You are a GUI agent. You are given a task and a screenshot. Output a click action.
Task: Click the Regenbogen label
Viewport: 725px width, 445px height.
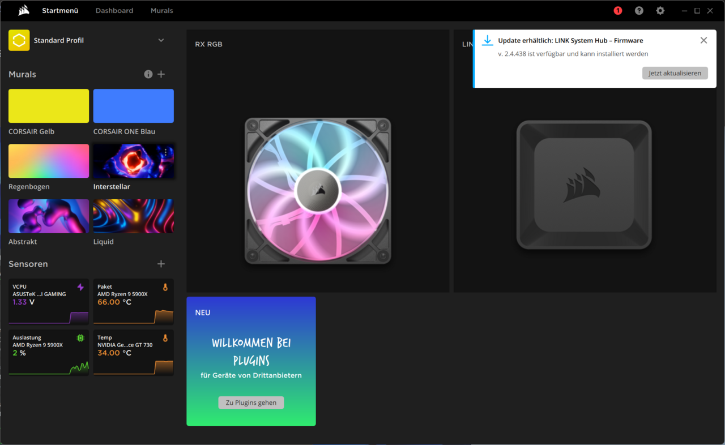[x=29, y=186]
